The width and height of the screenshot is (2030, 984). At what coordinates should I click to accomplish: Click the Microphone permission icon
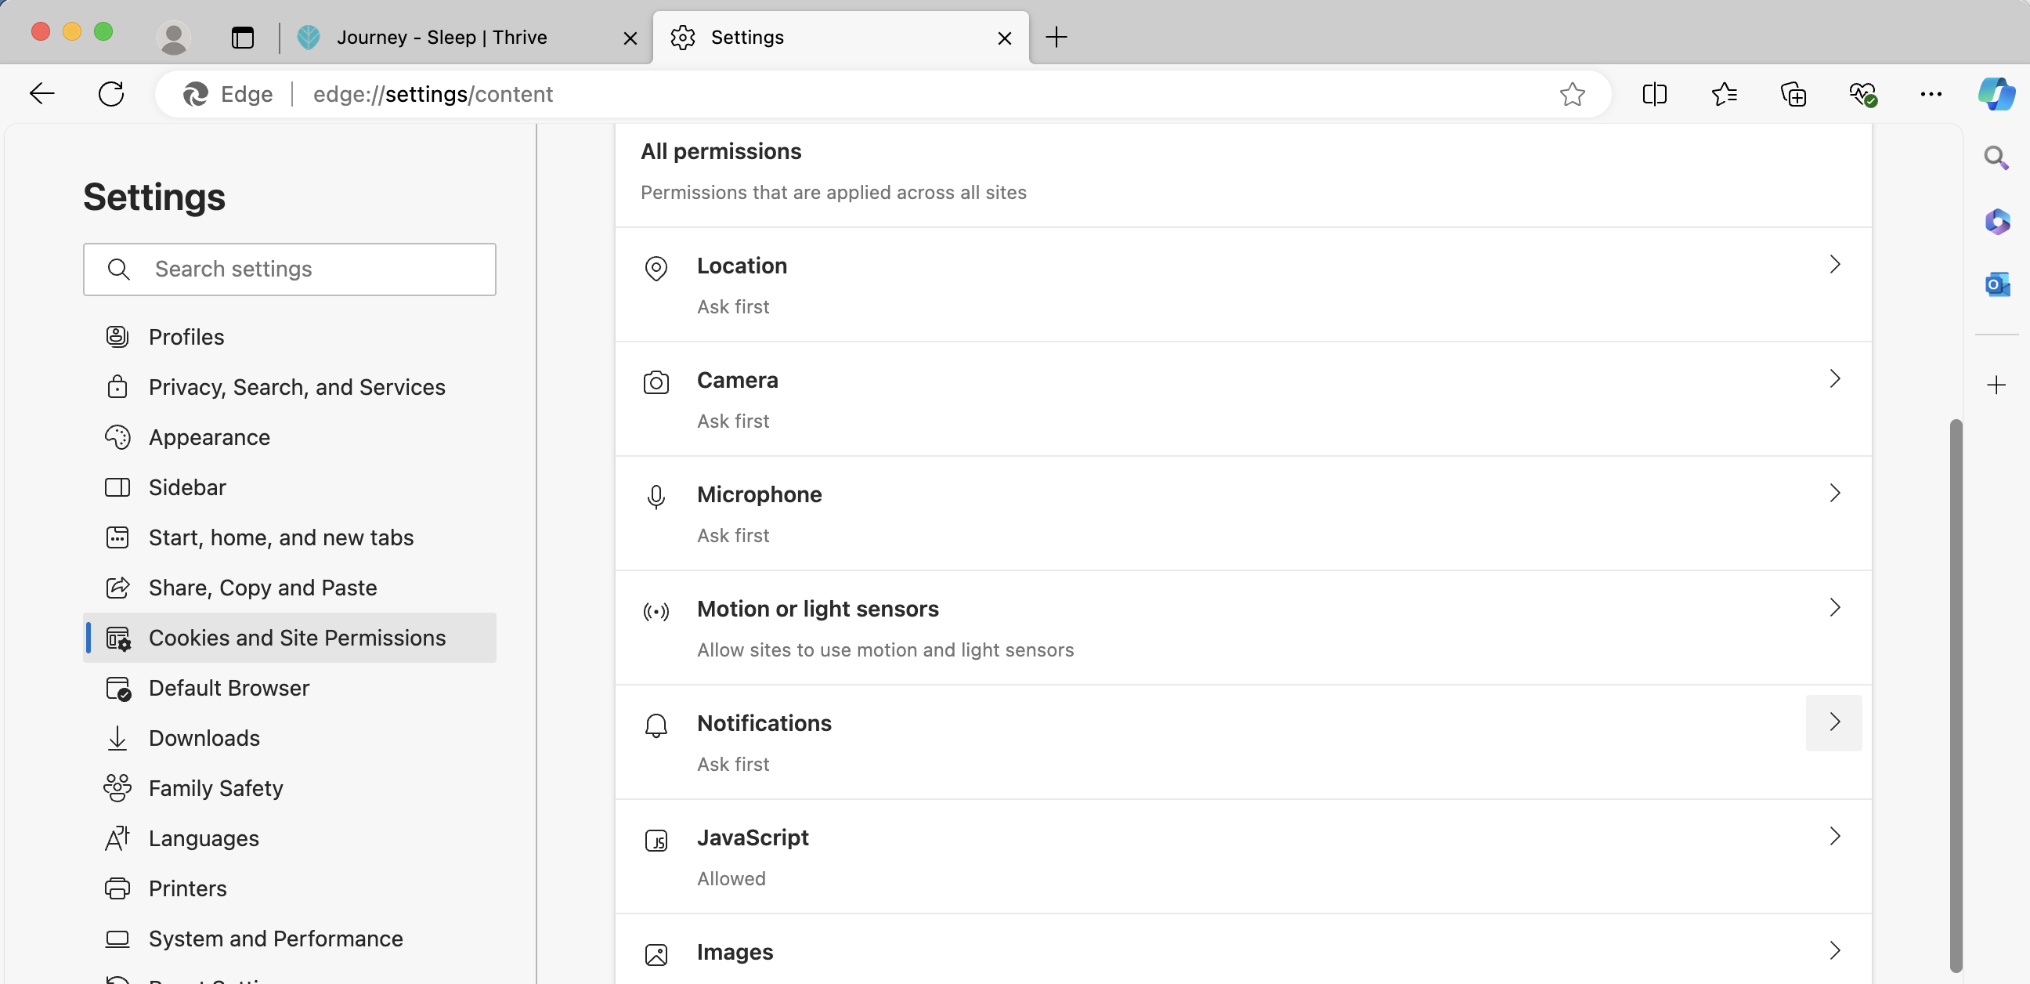[656, 497]
